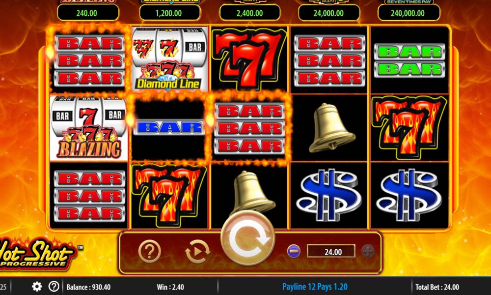Open the paytable question mark in red panel
This screenshot has height=295, width=491.
(x=150, y=251)
